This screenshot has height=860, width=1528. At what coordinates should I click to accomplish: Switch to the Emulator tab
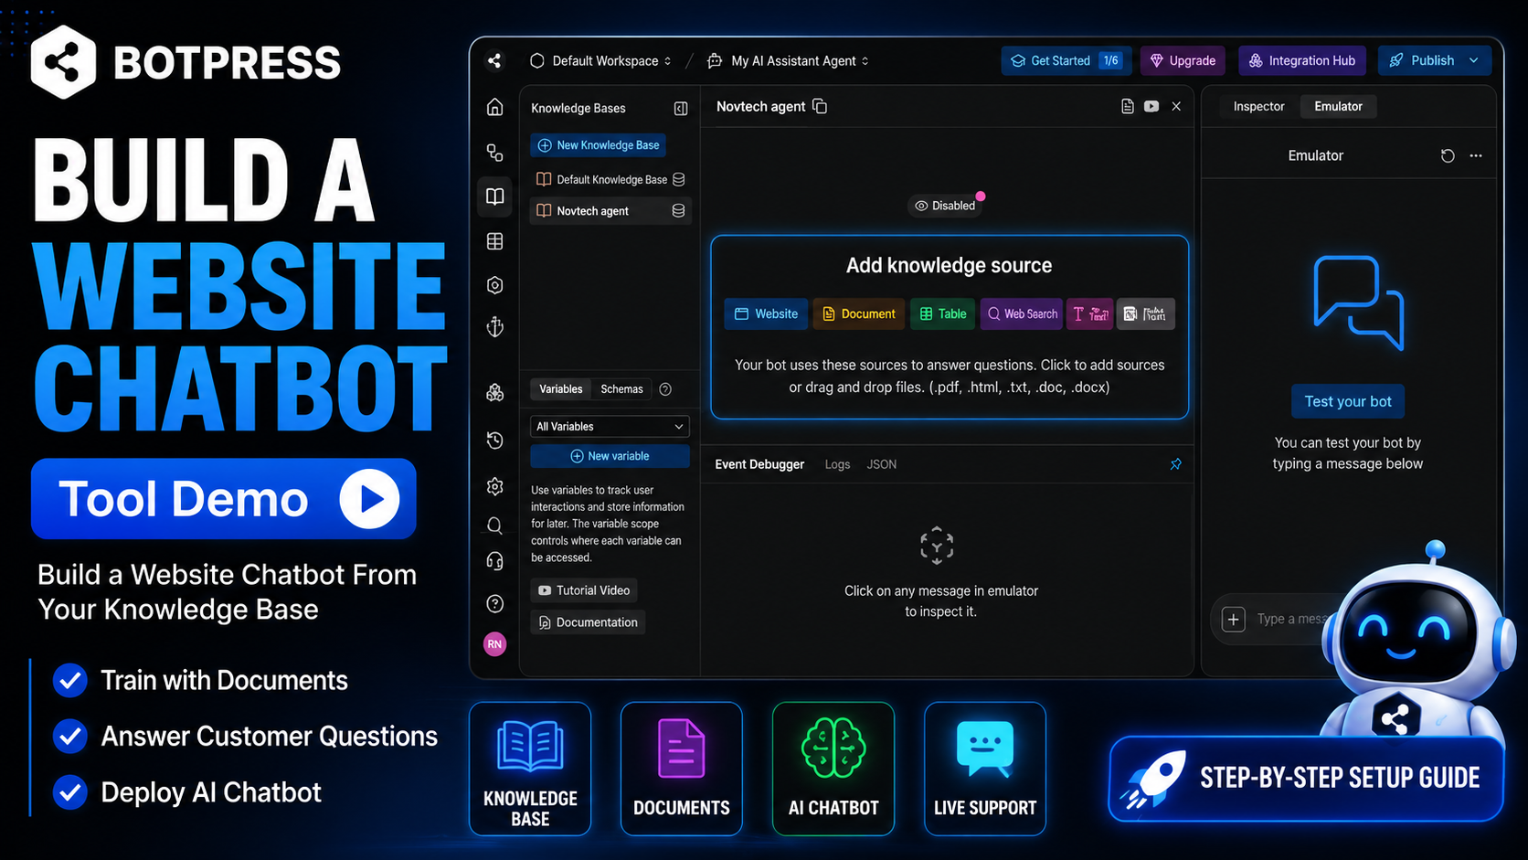click(x=1338, y=107)
